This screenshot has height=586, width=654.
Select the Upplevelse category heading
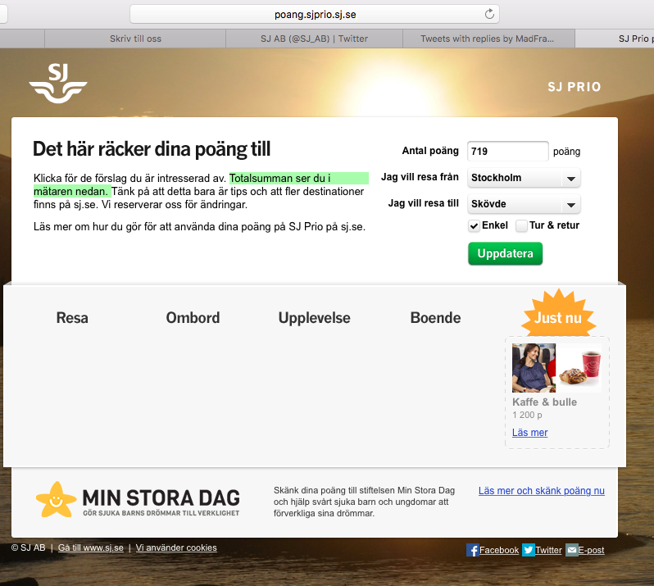[315, 318]
